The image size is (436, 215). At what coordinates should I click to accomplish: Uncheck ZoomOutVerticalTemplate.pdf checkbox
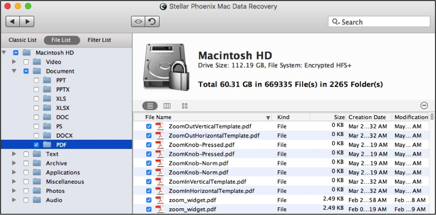149,126
